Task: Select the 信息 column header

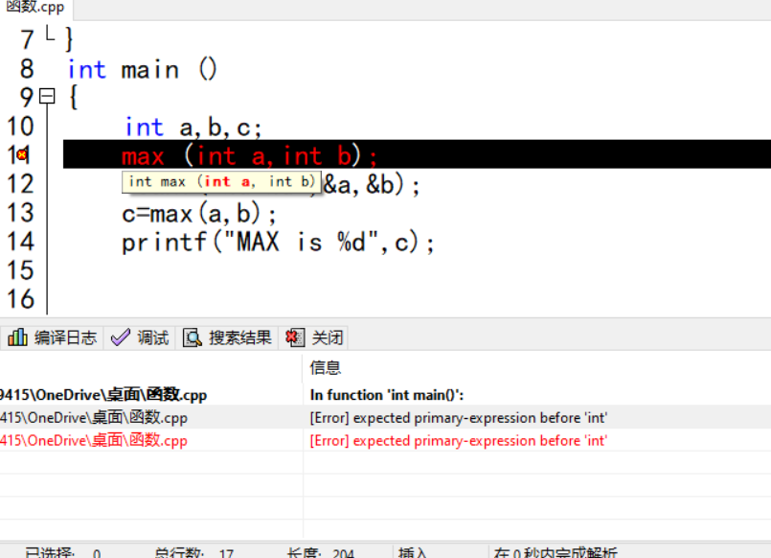Action: (x=325, y=367)
